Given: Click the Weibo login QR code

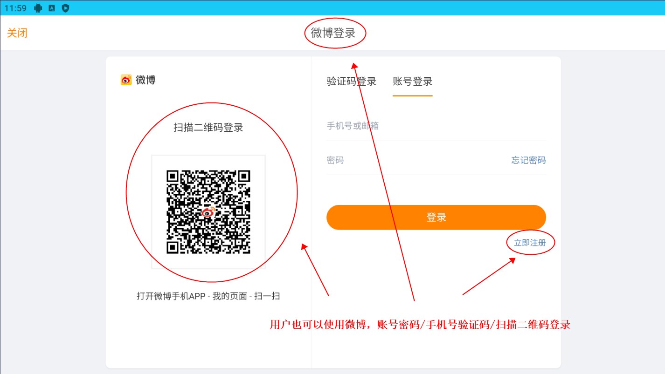Looking at the screenshot, I should pos(208,212).
